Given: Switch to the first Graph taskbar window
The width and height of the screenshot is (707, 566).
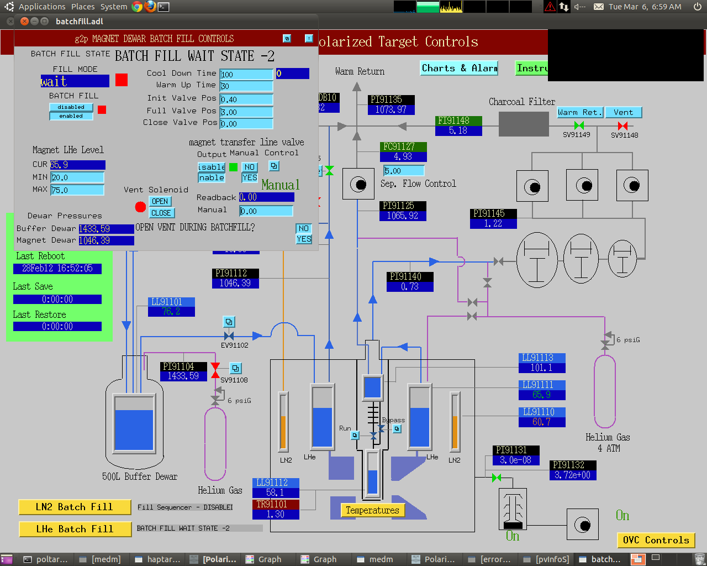Looking at the screenshot, I should tap(268, 559).
